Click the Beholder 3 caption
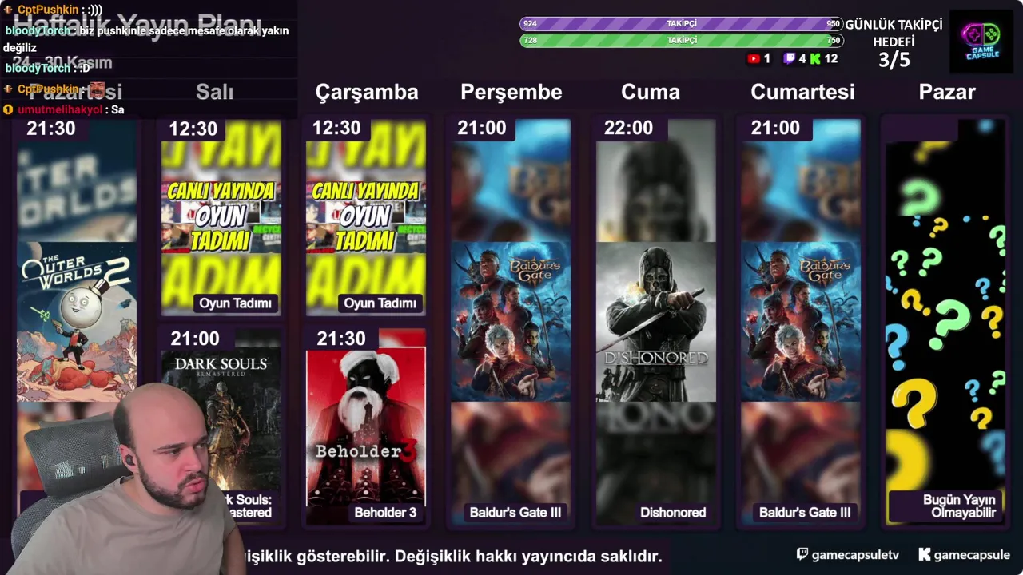Image resolution: width=1023 pixels, height=575 pixels. 385,512
